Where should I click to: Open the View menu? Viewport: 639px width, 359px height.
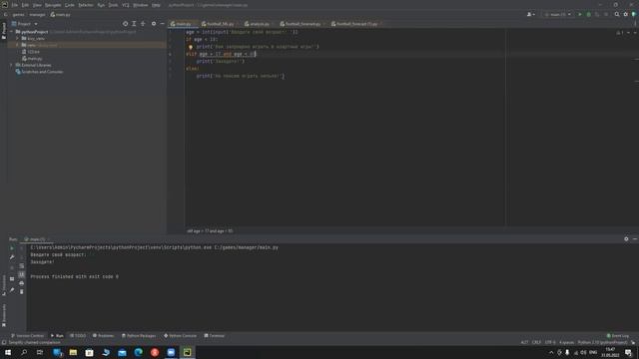[x=37, y=5]
